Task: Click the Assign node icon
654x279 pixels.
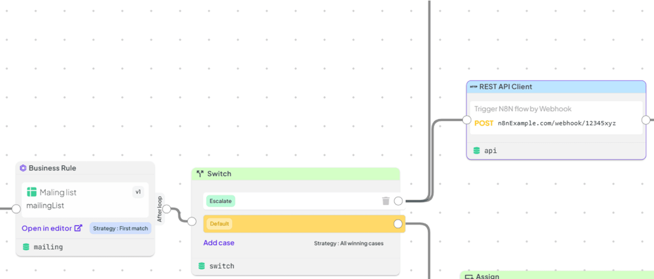Action: coord(469,276)
